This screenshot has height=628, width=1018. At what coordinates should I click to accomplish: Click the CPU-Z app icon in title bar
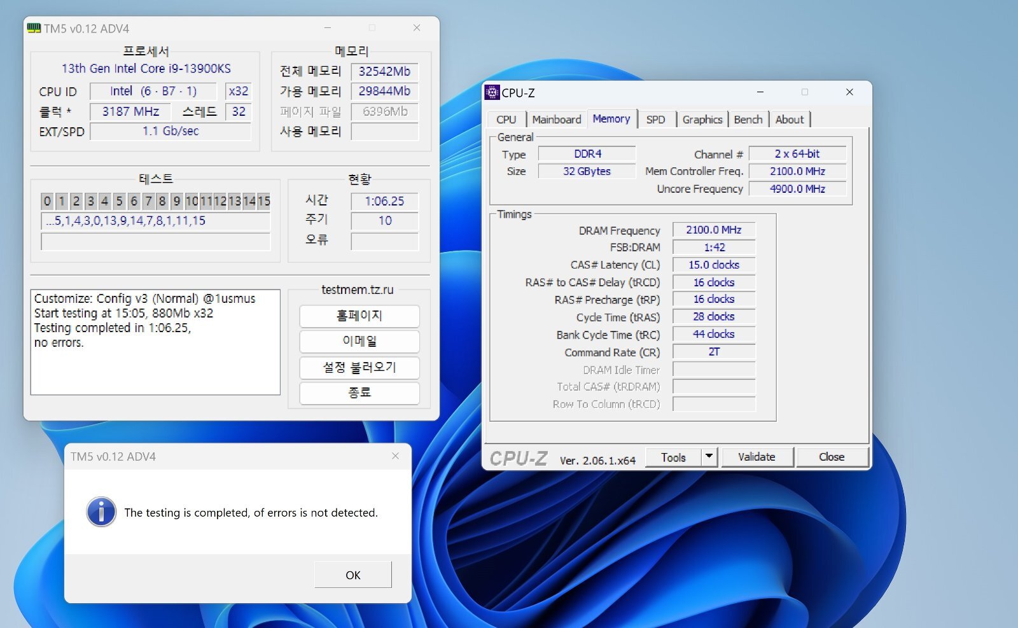coord(492,92)
